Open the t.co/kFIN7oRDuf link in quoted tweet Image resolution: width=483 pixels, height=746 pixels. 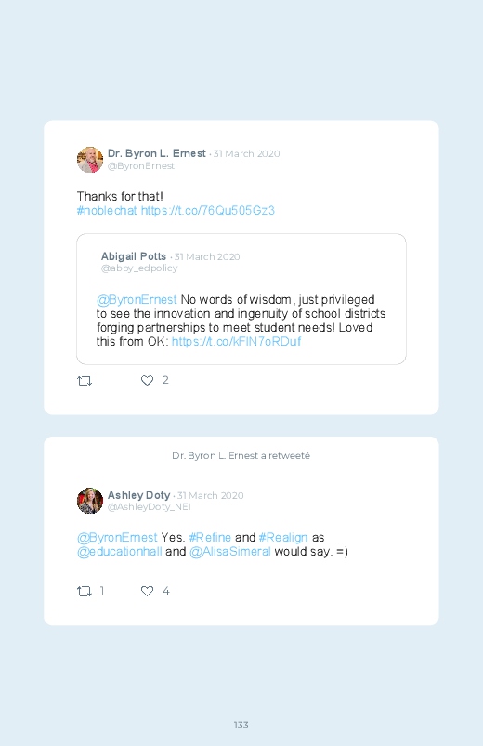click(236, 342)
